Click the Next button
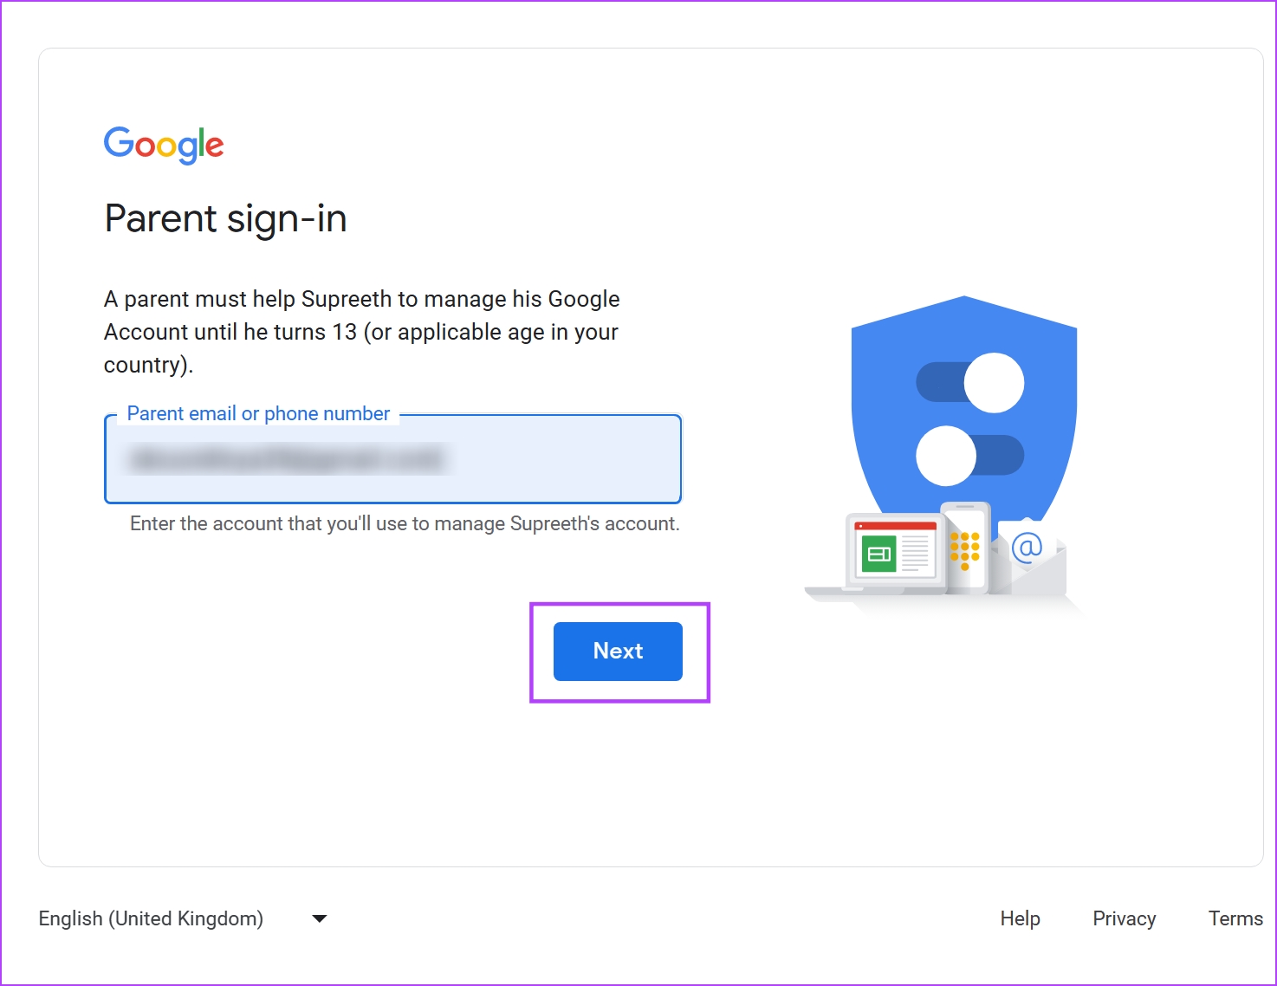This screenshot has height=986, width=1277. (x=618, y=652)
